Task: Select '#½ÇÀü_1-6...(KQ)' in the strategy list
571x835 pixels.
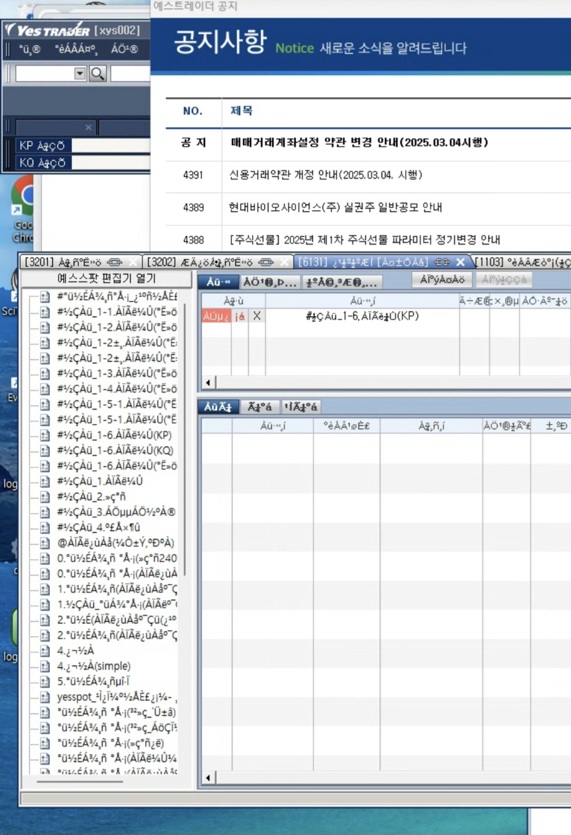Action: [115, 450]
